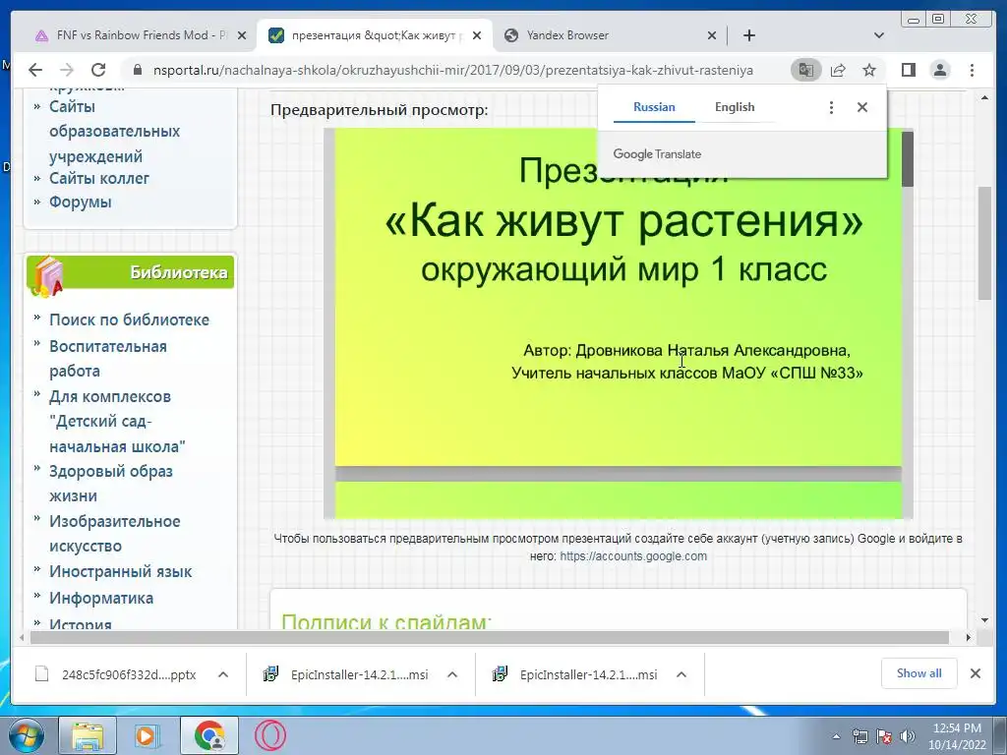Open the tab search chevron

(x=879, y=35)
